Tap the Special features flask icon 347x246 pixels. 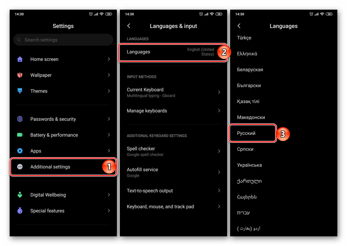pyautogui.click(x=20, y=211)
